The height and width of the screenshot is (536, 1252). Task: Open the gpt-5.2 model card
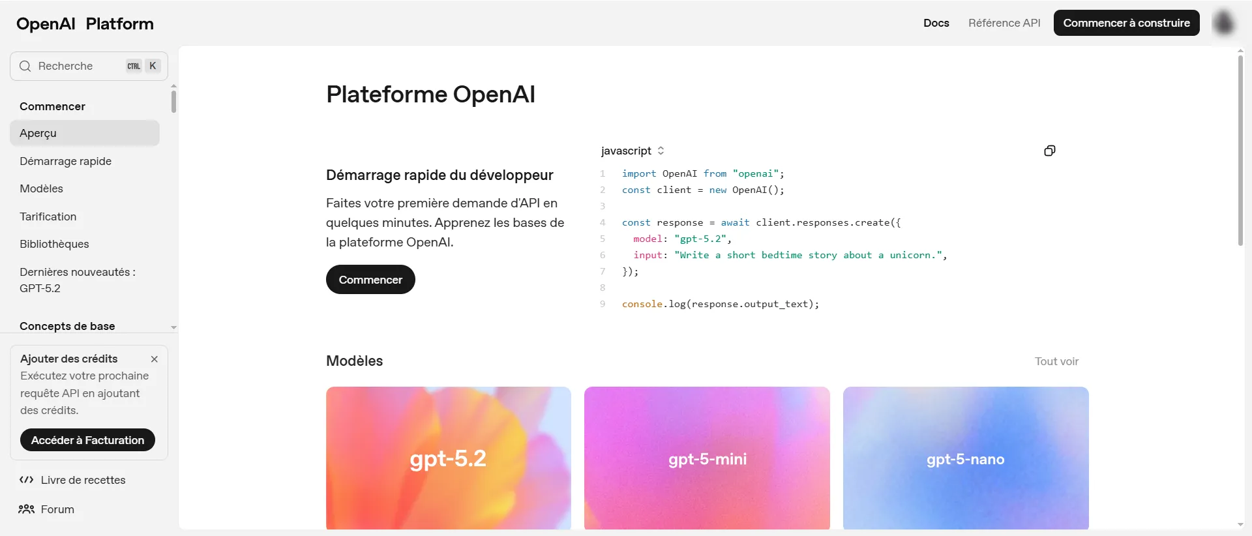(x=448, y=458)
